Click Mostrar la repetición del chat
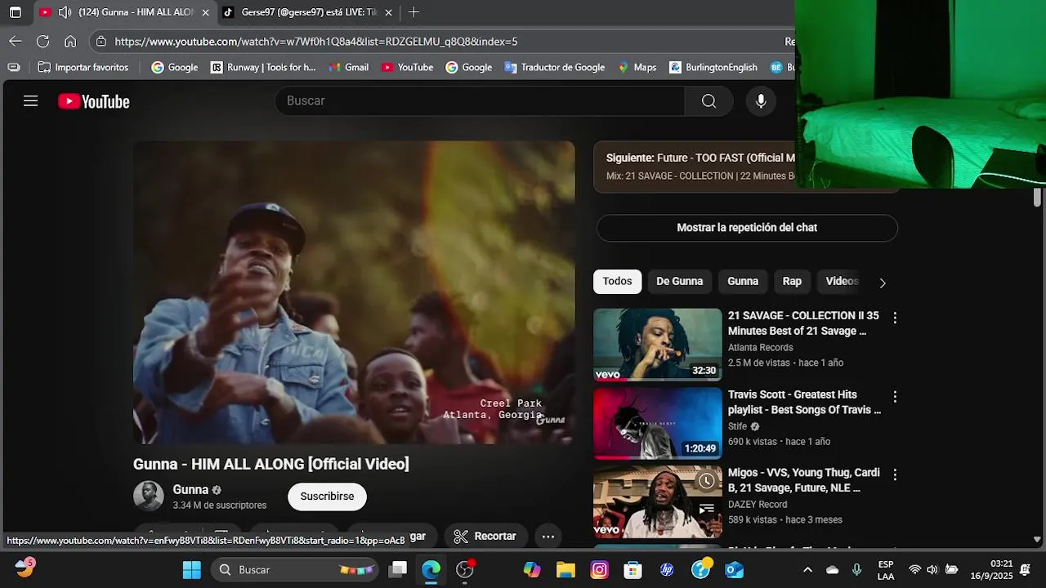Viewport: 1046px width, 588px height. [x=747, y=228]
